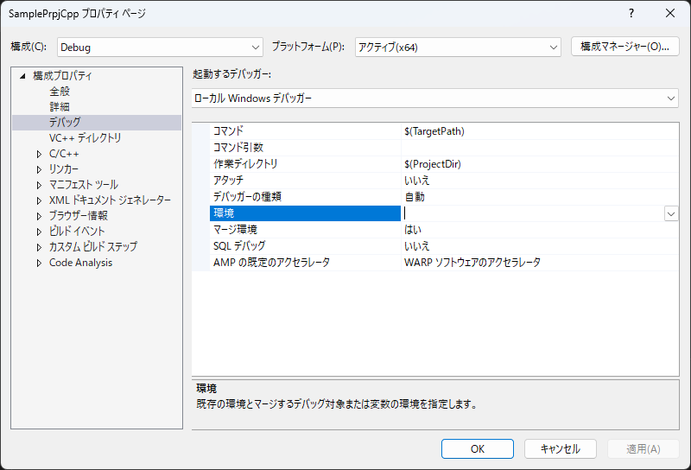
Task: Select VC++ ディレクトリ tree item
Action: tap(85, 138)
